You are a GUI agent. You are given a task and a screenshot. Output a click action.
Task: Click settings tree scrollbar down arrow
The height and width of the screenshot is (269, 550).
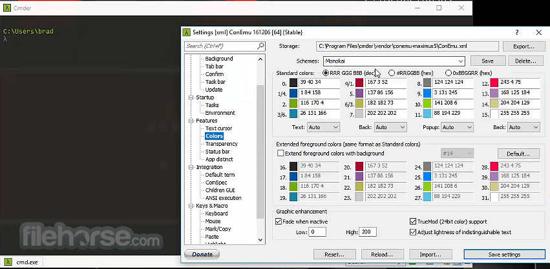[260, 240]
